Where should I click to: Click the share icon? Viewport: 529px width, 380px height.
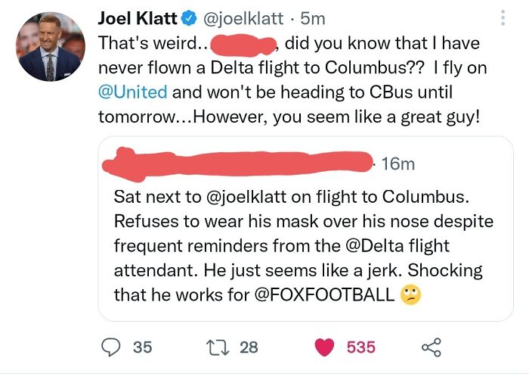tap(430, 347)
